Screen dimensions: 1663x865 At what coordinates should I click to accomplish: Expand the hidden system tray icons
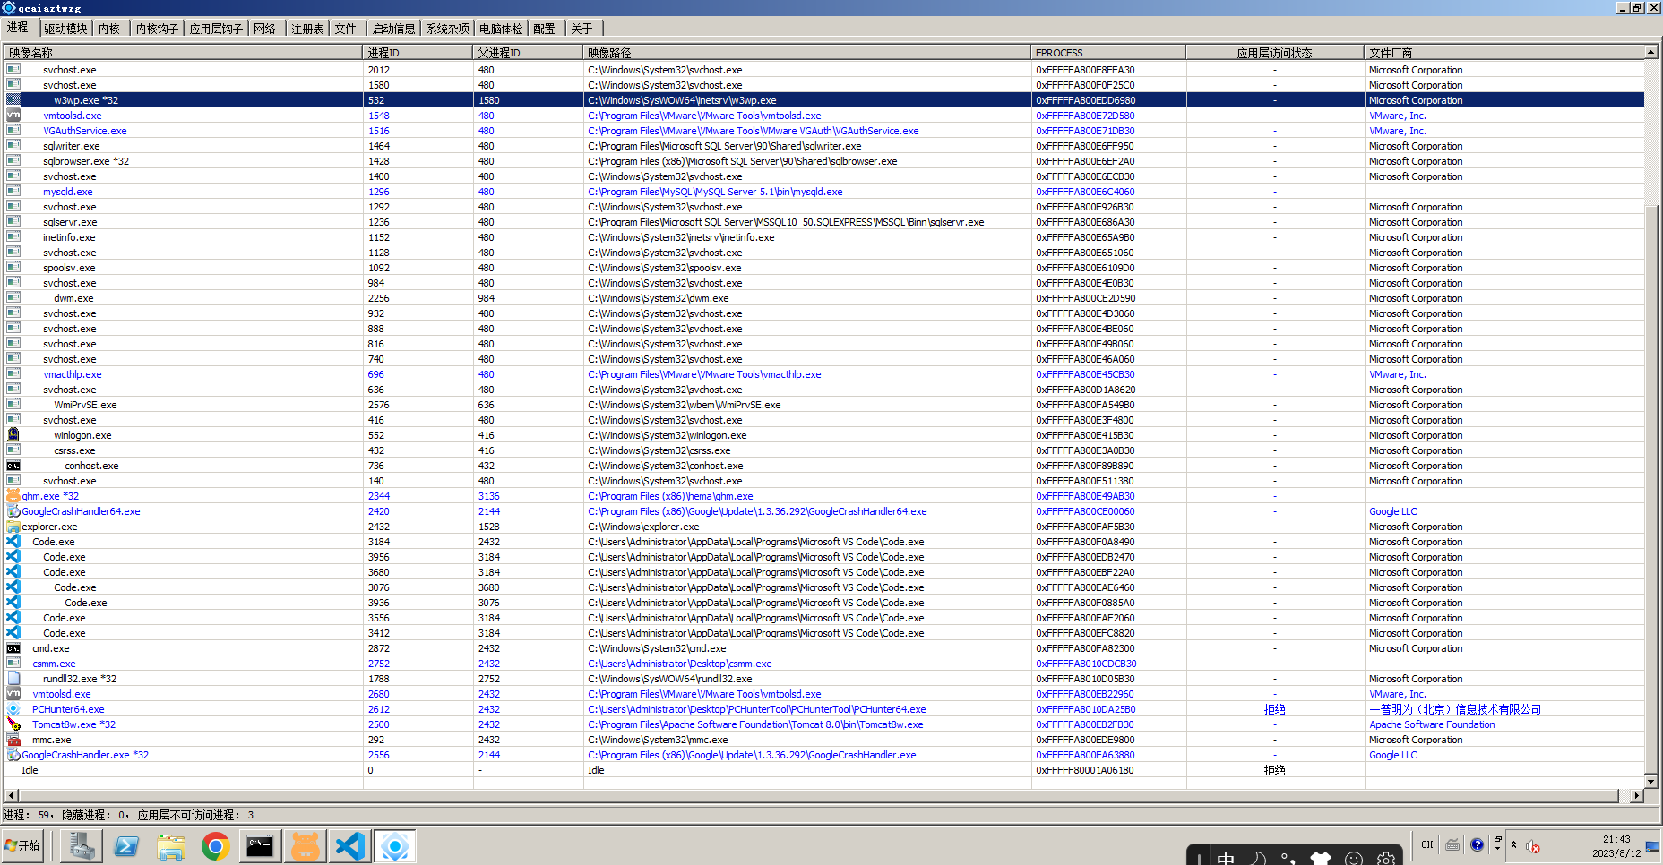(x=1514, y=844)
